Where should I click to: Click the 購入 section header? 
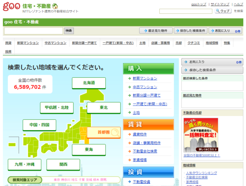[x=148, y=69]
